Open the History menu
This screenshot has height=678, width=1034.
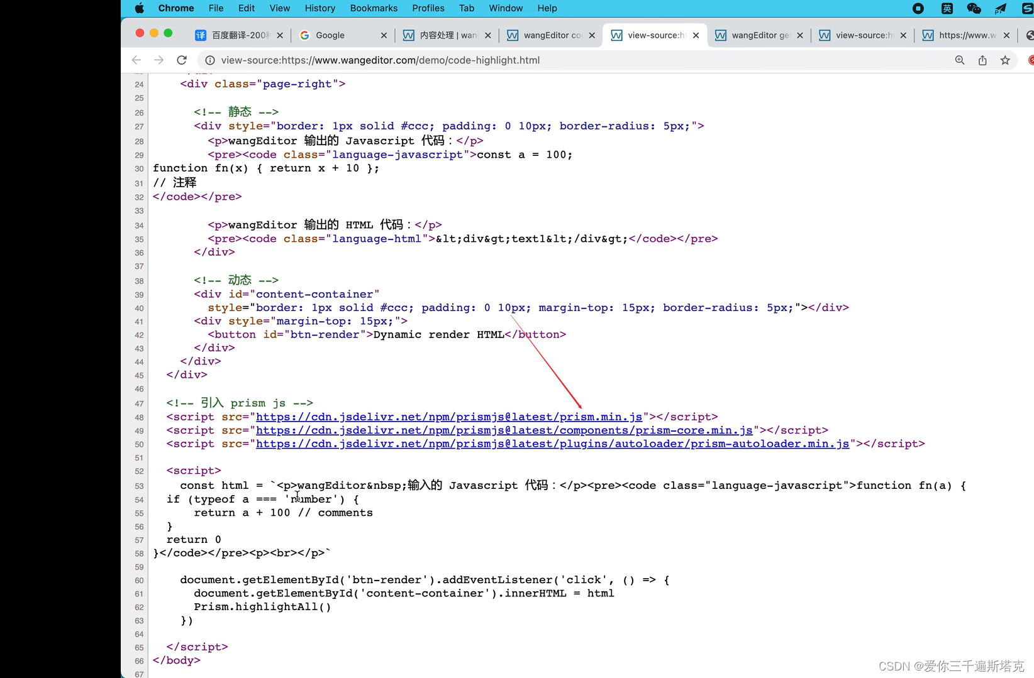(x=320, y=8)
